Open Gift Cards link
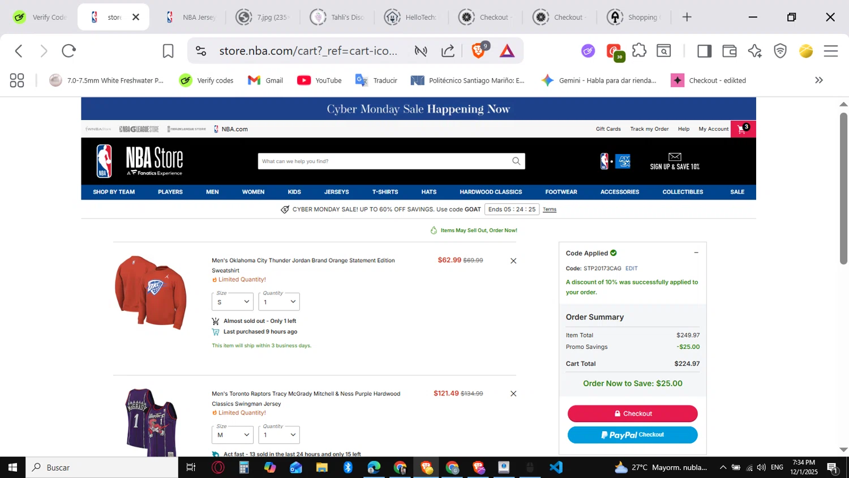The width and height of the screenshot is (849, 478). click(608, 129)
